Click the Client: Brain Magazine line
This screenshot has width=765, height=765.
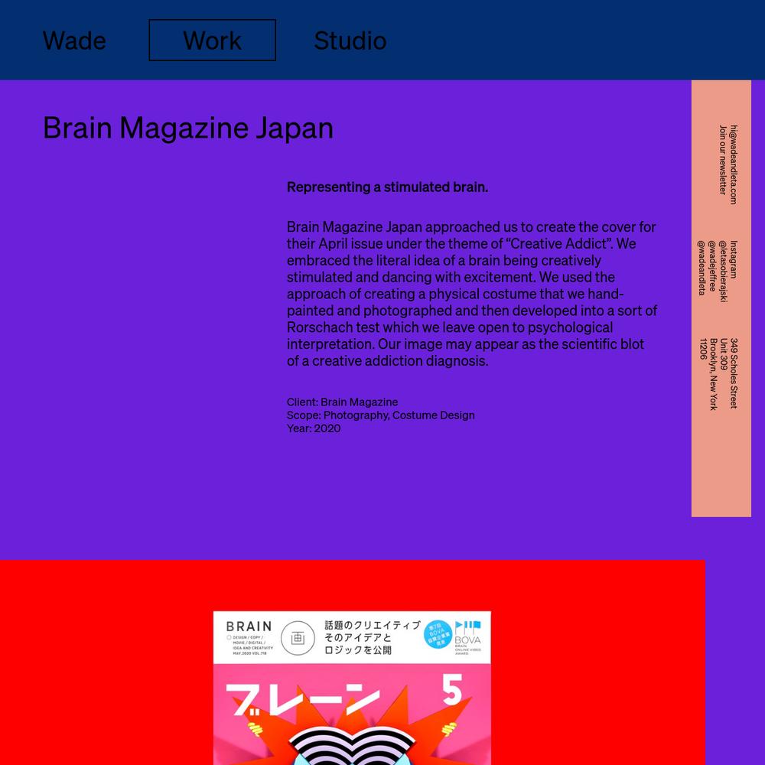tap(342, 402)
